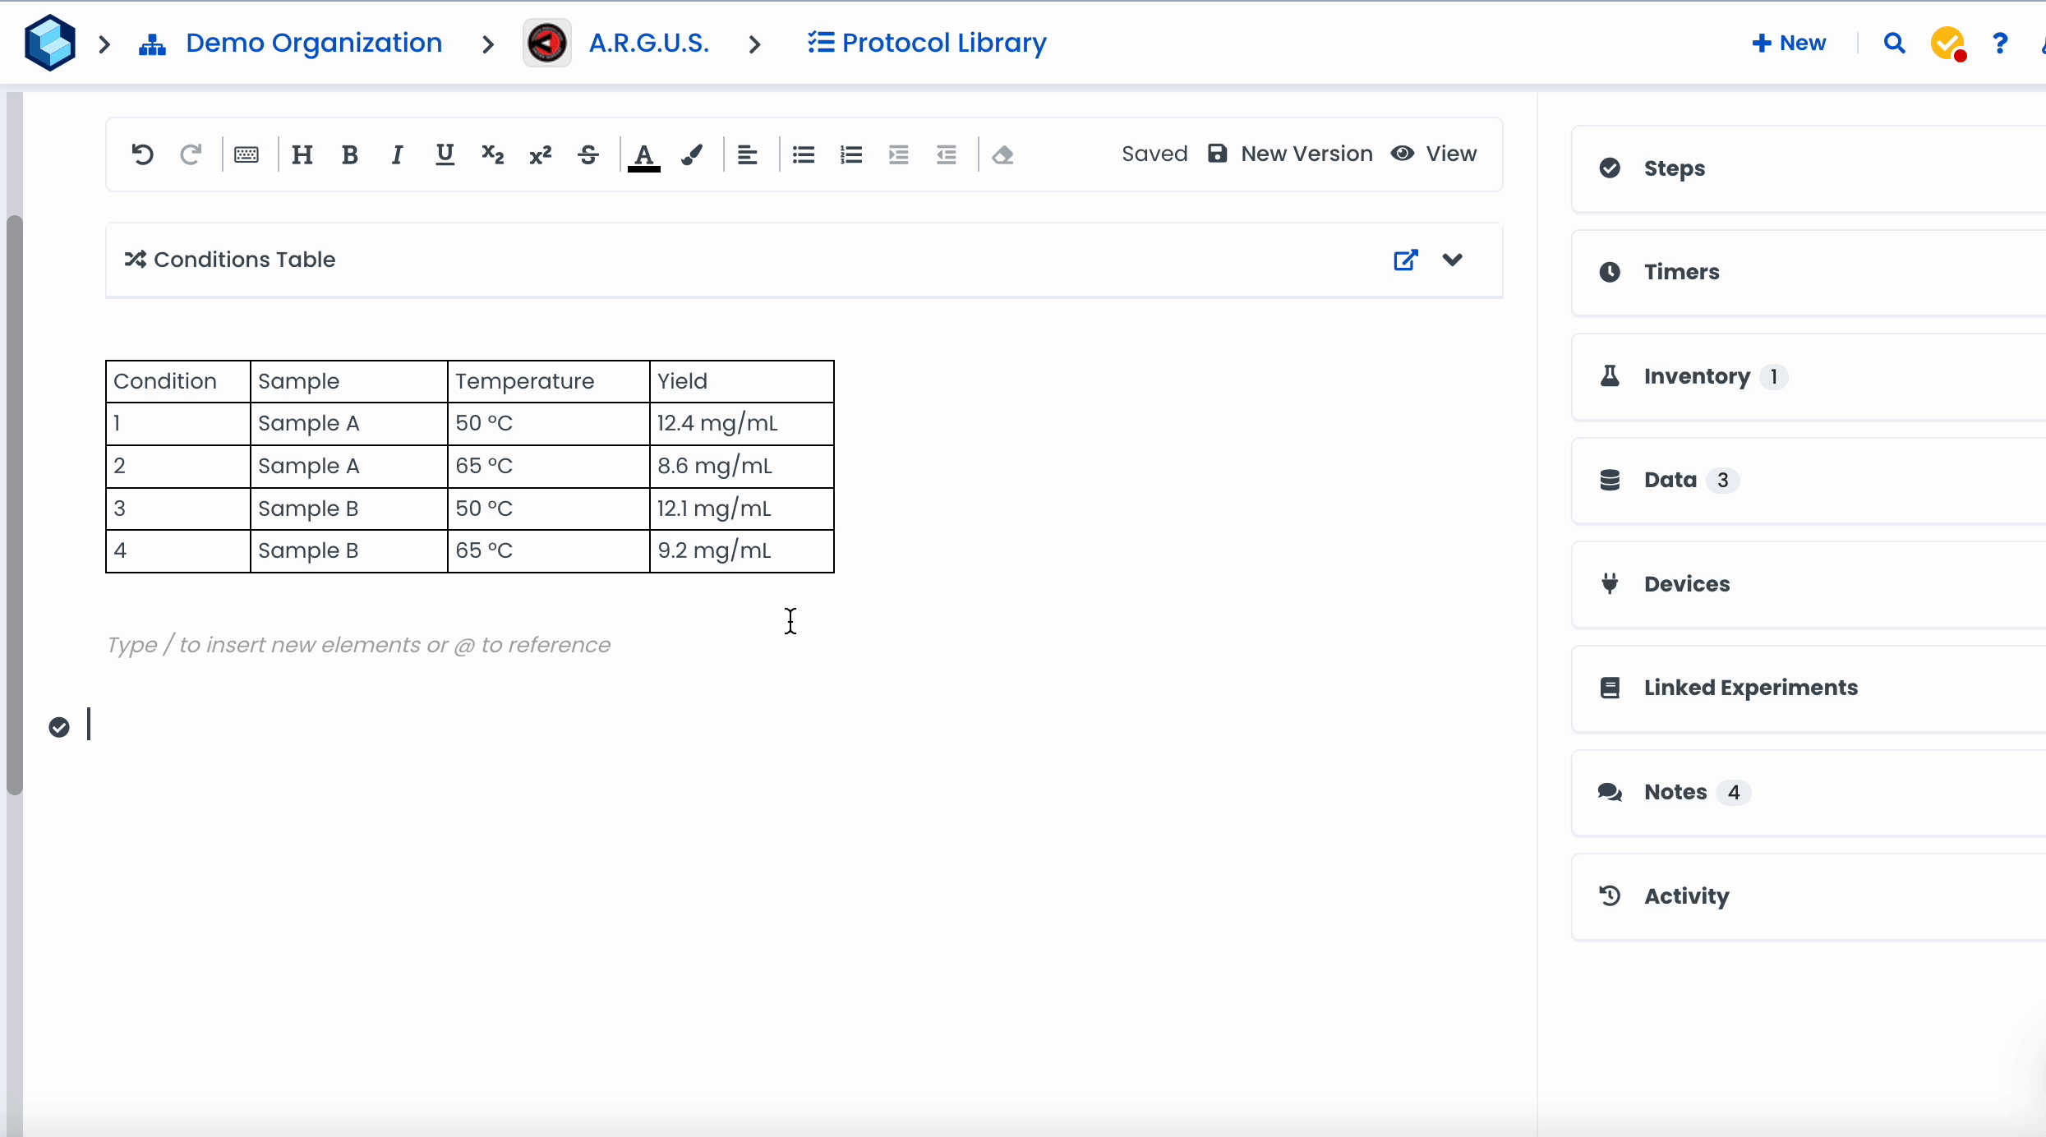Click the superscript formatting icon
The width and height of the screenshot is (2046, 1137).
coord(540,154)
